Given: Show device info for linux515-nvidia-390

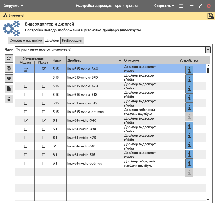Looking at the screenshot, I should coord(189,79).
